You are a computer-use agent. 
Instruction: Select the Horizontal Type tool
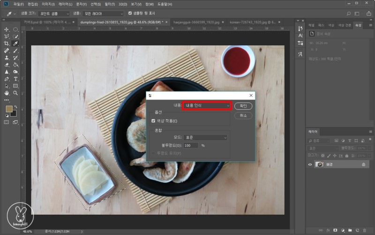click(x=15, y=79)
